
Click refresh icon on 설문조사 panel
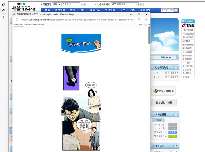pos(177,146)
